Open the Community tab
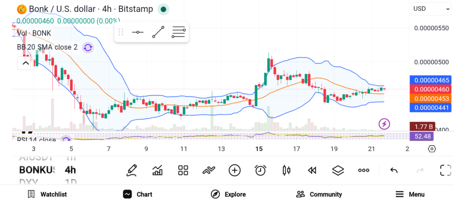454x204 pixels. [319, 194]
